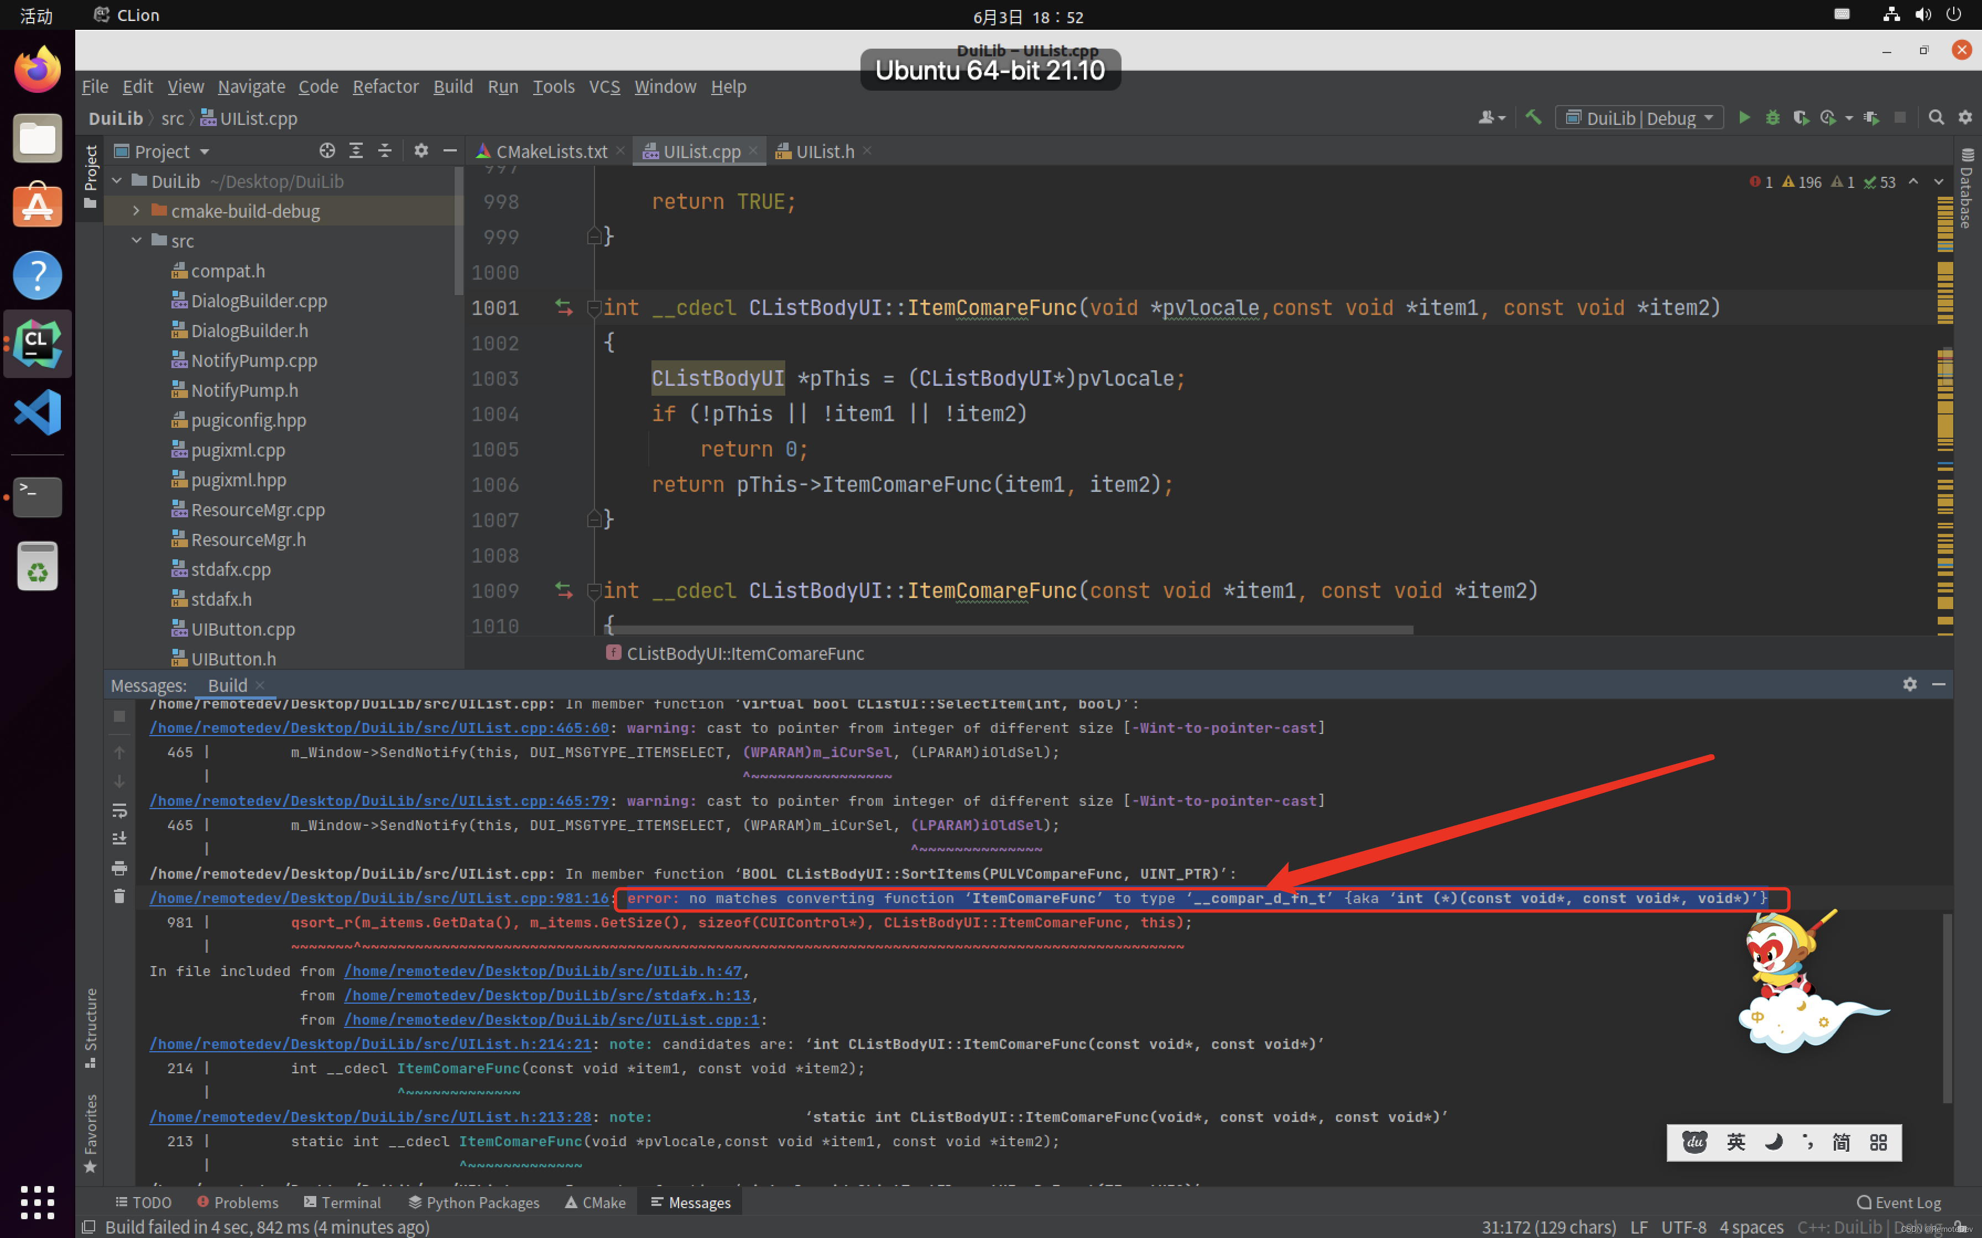Click gutter override icon on line 1001

tap(564, 308)
